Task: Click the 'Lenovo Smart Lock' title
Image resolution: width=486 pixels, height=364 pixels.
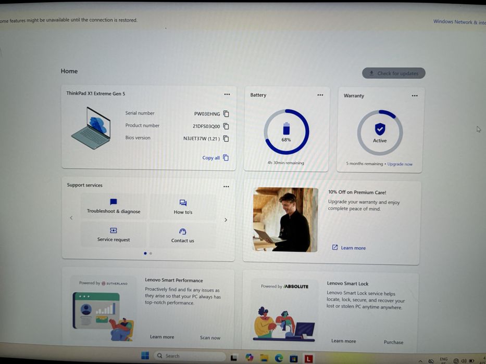Action: [347, 283]
